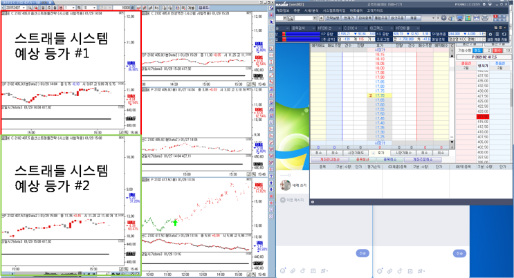The image size is (514, 278).
Task: Open the symbol code dropdown beside the magnifier
Action: pos(315,18)
